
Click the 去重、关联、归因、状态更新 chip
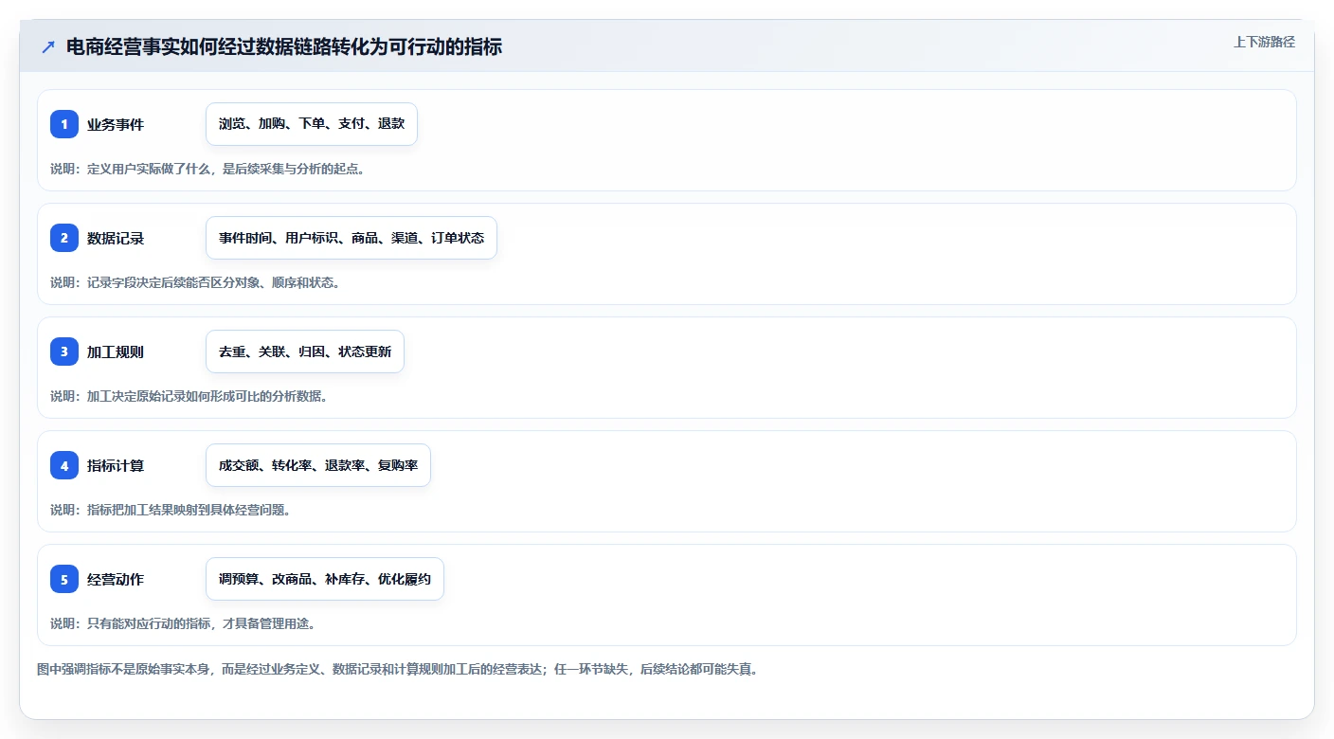pos(305,351)
